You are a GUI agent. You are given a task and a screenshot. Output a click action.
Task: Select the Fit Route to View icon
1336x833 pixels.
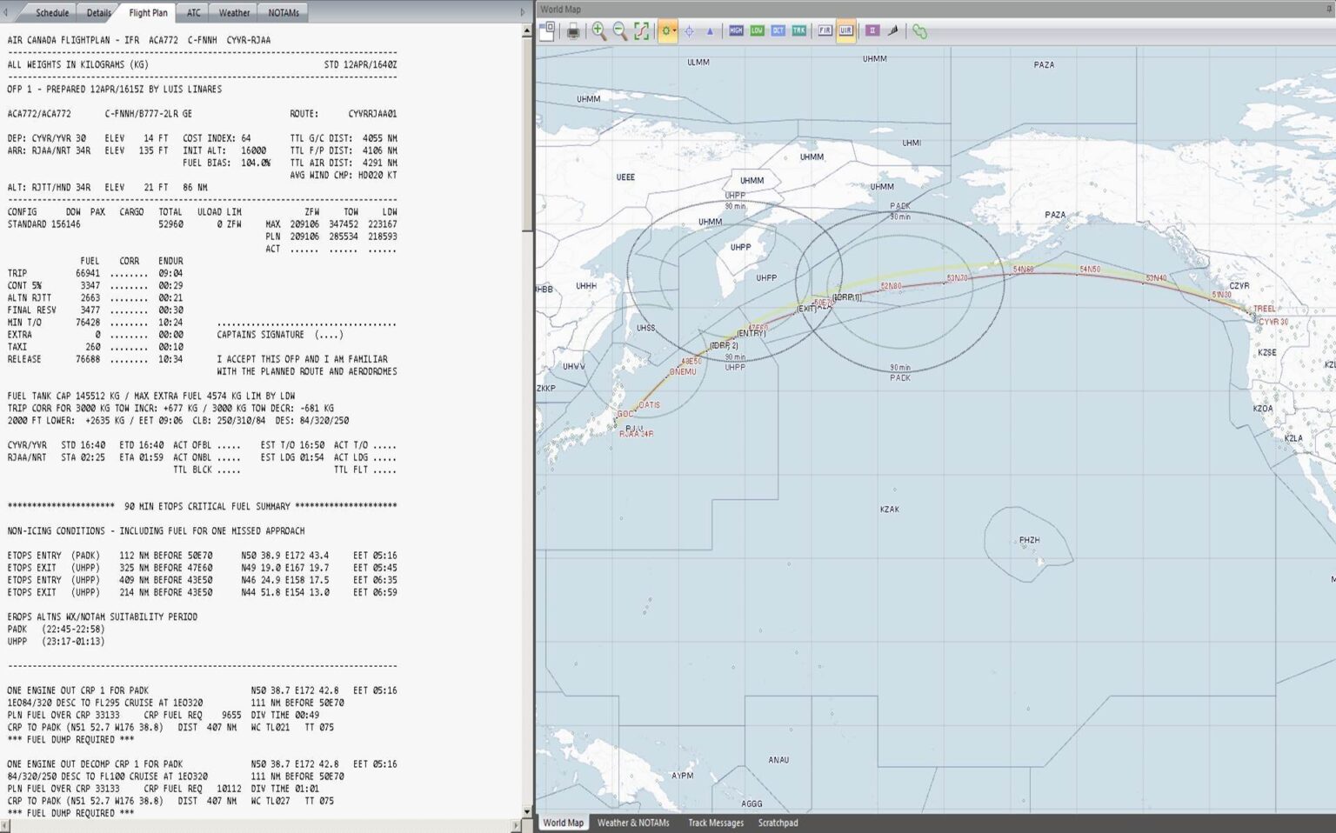pyautogui.click(x=640, y=31)
